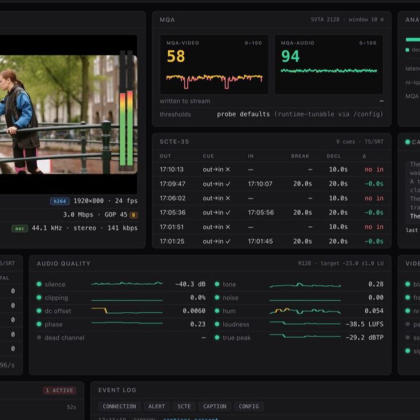Click the silence sparkline chart
Viewport: 420px width, 420px height.
127,284
